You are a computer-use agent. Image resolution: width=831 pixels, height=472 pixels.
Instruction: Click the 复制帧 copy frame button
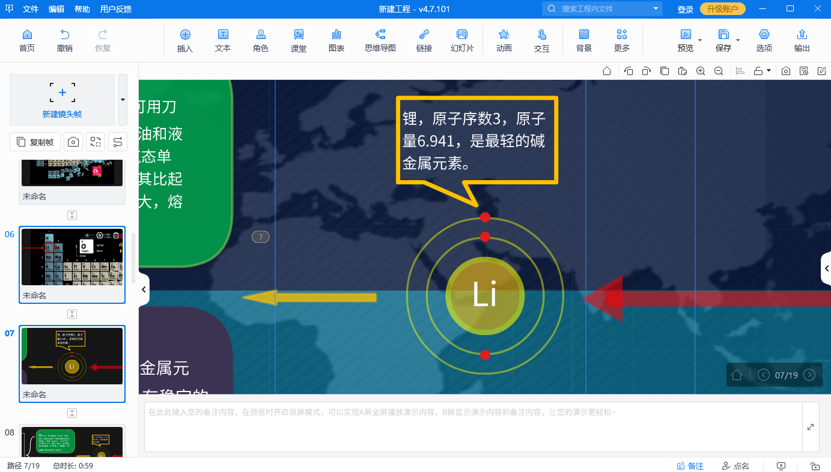(35, 142)
